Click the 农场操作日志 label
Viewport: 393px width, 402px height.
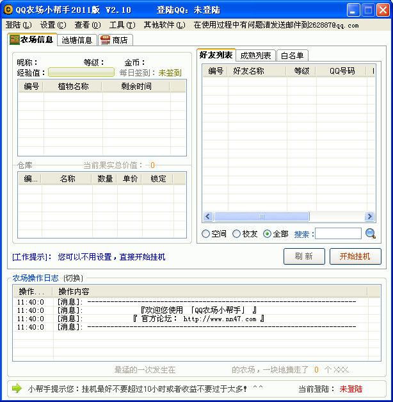36,278
